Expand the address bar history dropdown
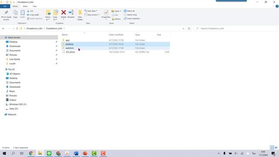Screen dimensions: 279x157 point(183,28)
